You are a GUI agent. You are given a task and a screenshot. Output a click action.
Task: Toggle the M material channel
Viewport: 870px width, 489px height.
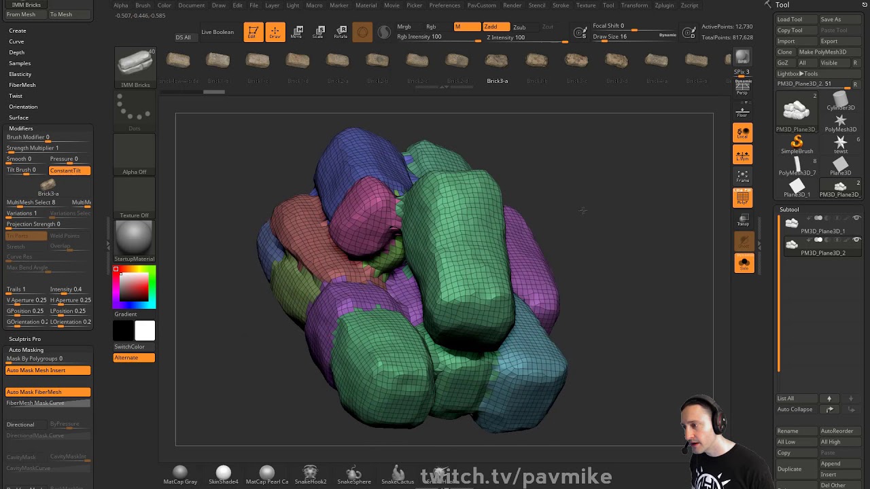(467, 27)
